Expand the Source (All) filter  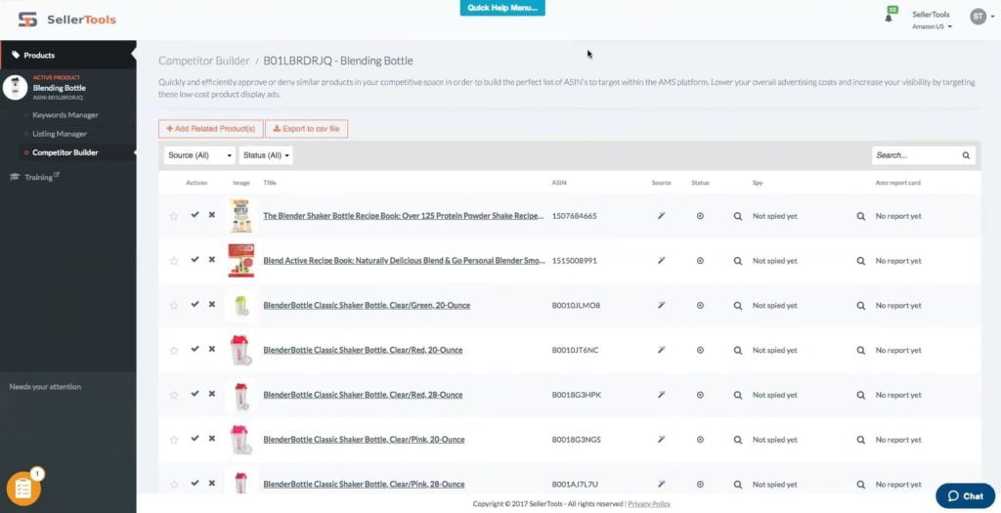tap(199, 155)
